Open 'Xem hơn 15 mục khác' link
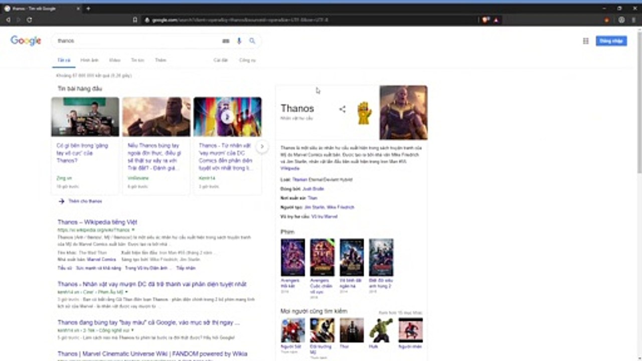 401,312
